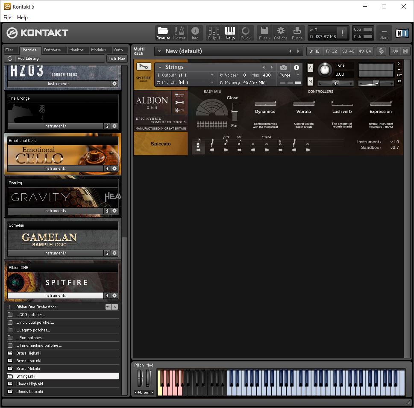Image resolution: width=414 pixels, height=408 pixels.
Task: Go to next instrument preset arrow
Action: coord(271,68)
